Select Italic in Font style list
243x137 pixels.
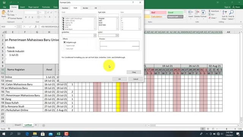tap(100, 21)
